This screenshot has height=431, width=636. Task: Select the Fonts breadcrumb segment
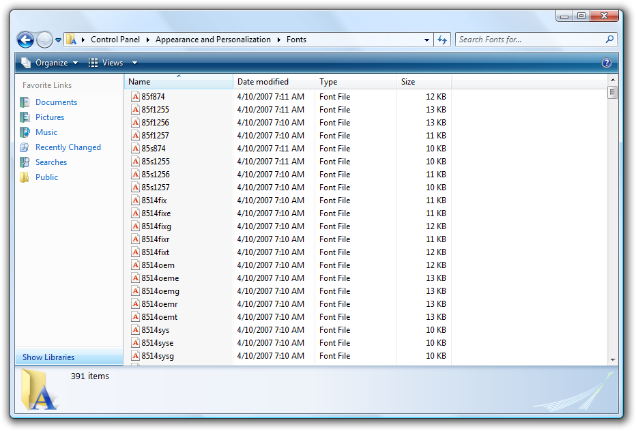(296, 40)
